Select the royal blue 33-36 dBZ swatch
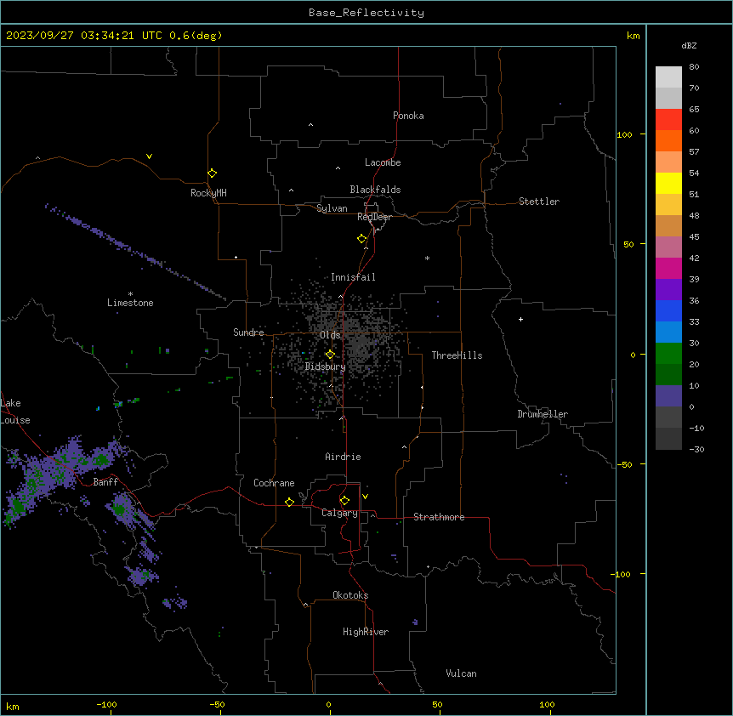This screenshot has height=716, width=733. pos(668,310)
